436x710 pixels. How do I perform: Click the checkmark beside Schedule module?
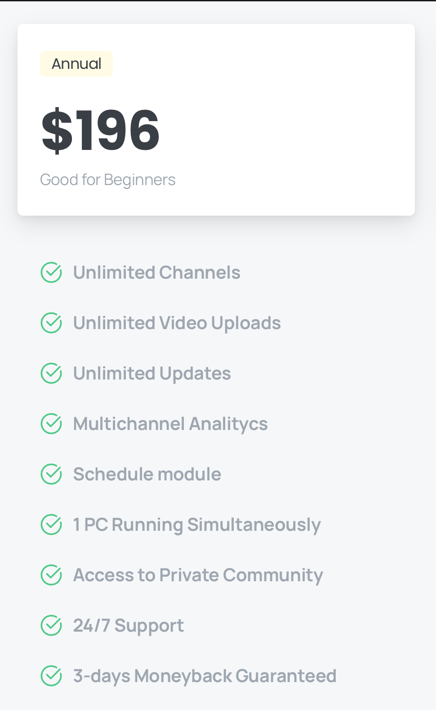(x=51, y=474)
